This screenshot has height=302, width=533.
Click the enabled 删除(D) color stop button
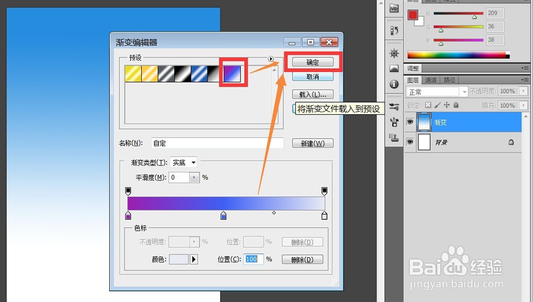point(303,259)
